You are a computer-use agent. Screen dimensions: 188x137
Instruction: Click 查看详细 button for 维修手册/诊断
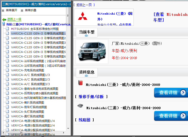point(171,93)
